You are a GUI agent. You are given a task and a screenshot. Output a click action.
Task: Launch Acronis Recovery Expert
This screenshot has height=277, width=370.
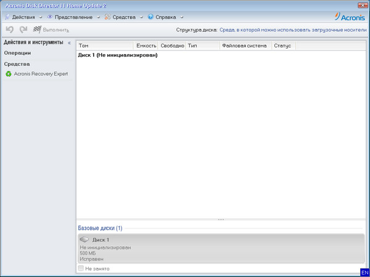[x=41, y=74]
